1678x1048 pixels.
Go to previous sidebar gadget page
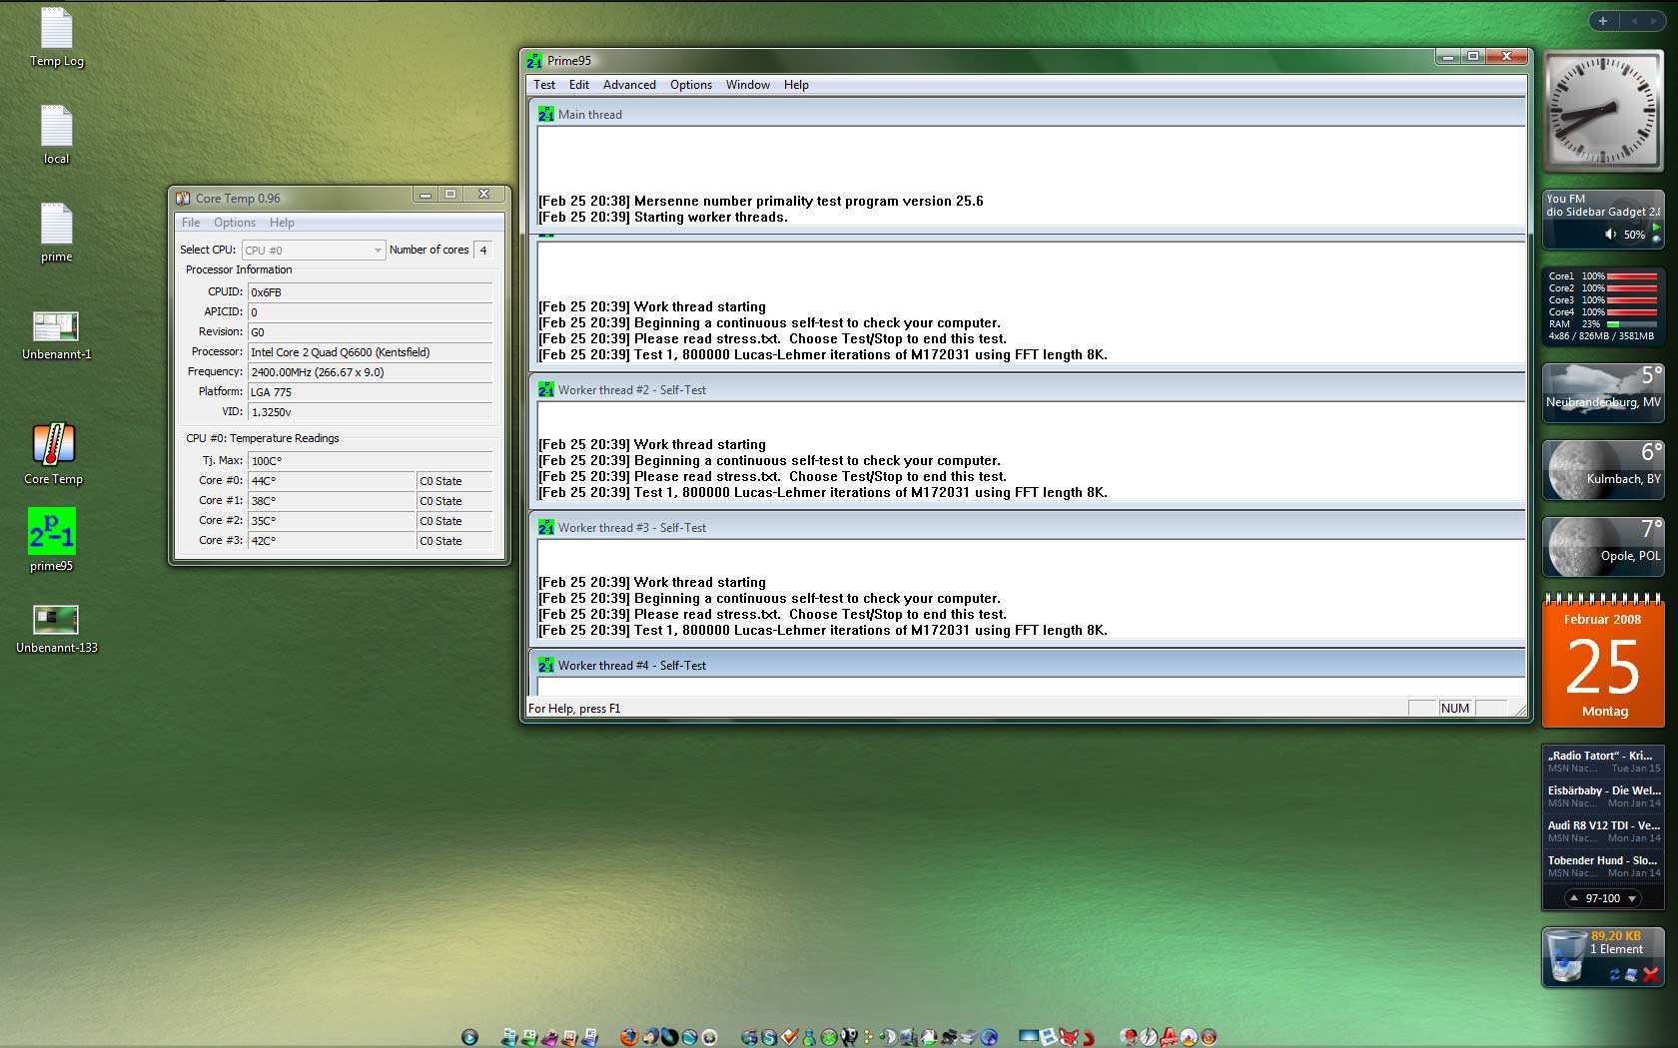pos(1634,21)
